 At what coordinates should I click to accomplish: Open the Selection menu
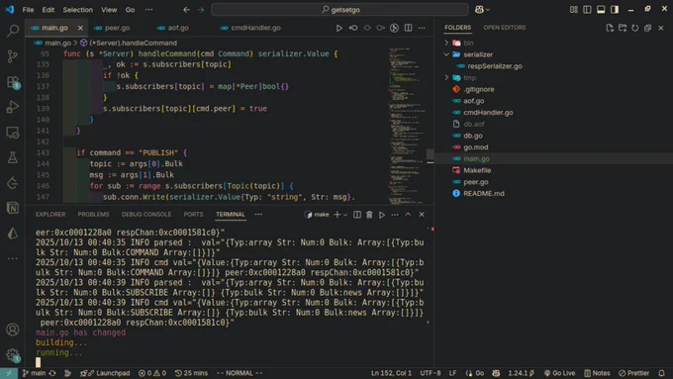click(77, 10)
